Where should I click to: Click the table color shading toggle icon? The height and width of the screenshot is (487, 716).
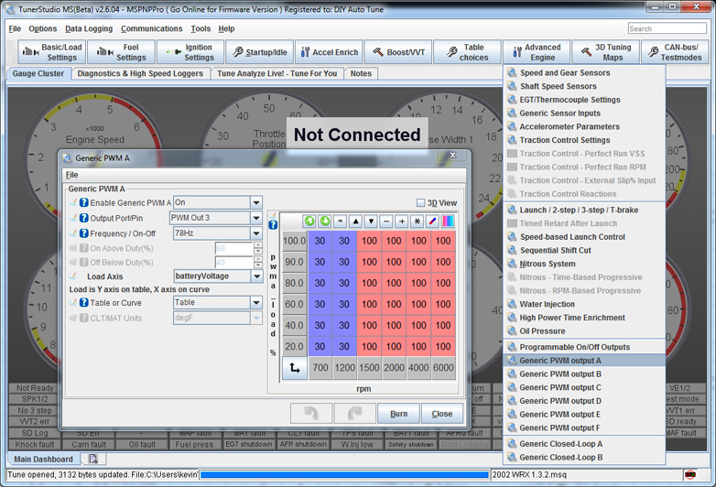(x=448, y=222)
